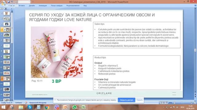Open Google Chrome from the taskbar
Viewport: 197px width, 110px height.
(x=47, y=107)
